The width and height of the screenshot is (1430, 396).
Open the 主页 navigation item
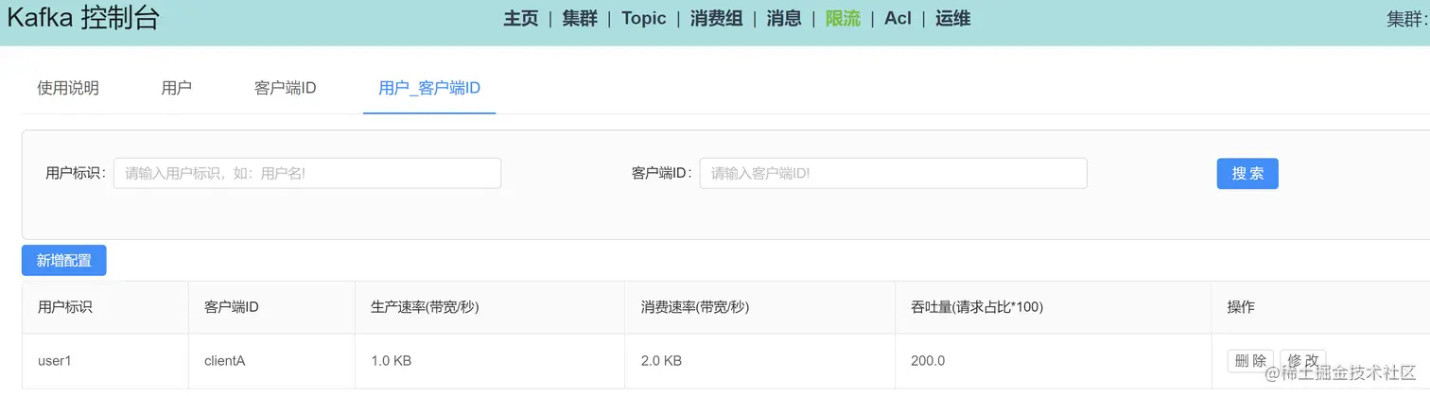pos(520,18)
